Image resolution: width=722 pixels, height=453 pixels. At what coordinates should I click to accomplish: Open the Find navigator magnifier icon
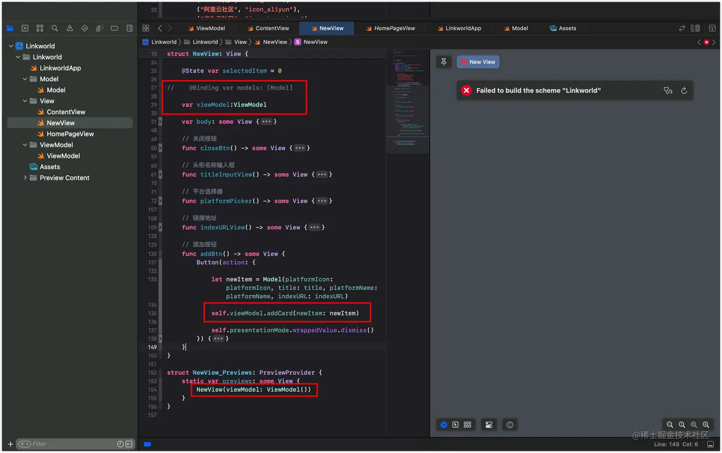[x=55, y=29]
